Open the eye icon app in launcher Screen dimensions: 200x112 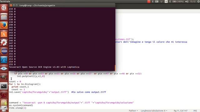tap(4, 68)
